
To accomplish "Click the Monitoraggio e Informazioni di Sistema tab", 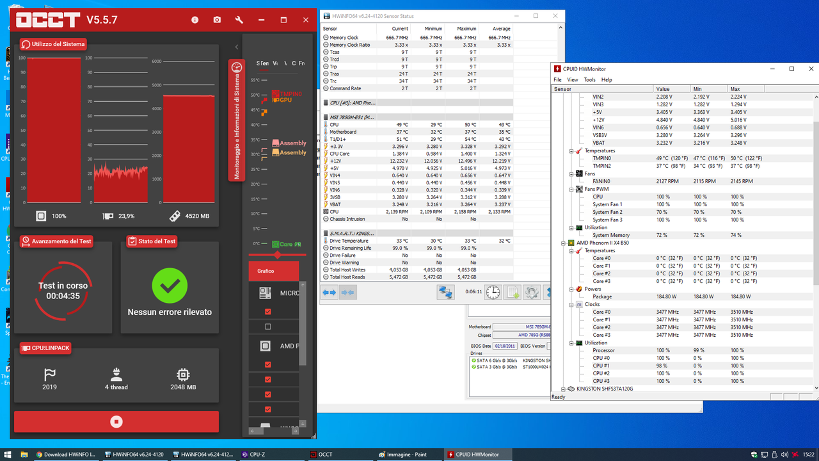I will [237, 120].
